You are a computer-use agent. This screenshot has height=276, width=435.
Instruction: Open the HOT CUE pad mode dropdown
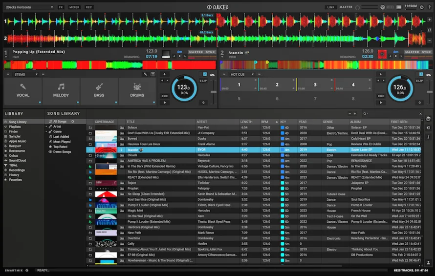[x=241, y=74]
